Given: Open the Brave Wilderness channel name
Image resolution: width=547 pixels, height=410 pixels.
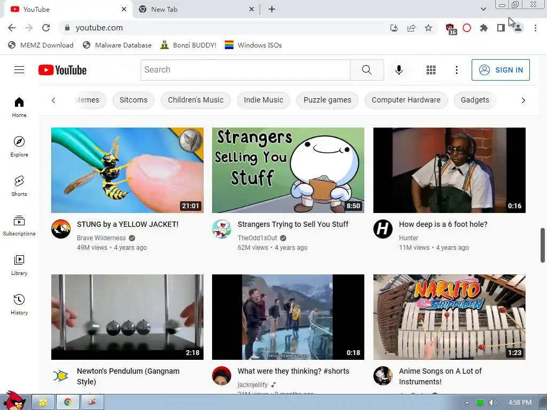Looking at the screenshot, I should [101, 238].
